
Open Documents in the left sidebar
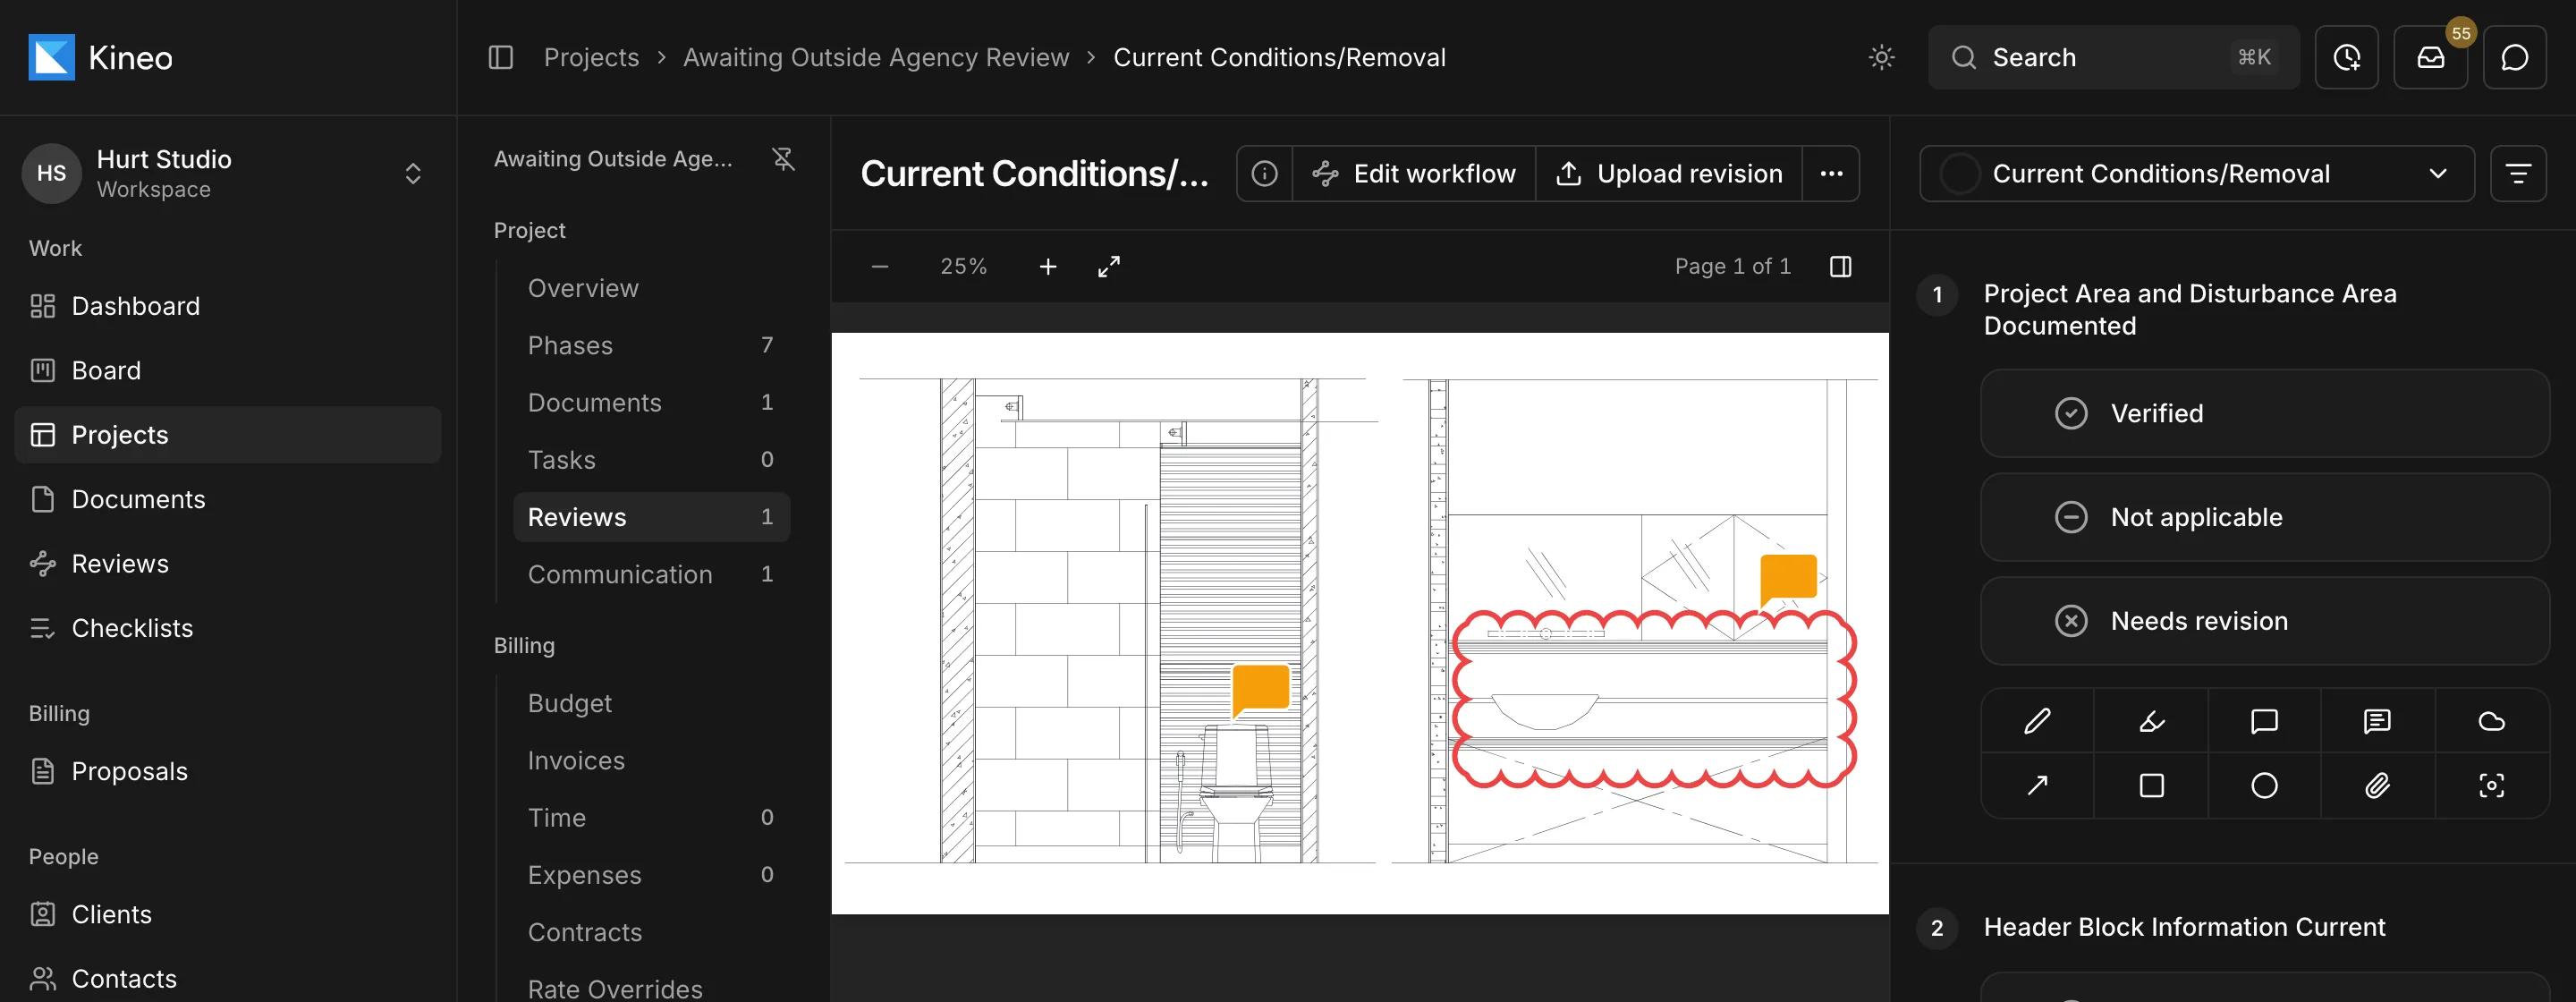[x=228, y=499]
